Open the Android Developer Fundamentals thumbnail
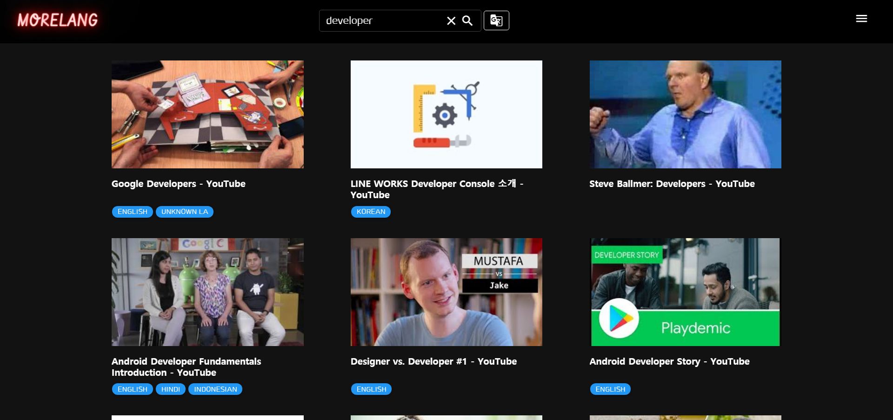Screen dimensions: 893x420 pos(207,292)
